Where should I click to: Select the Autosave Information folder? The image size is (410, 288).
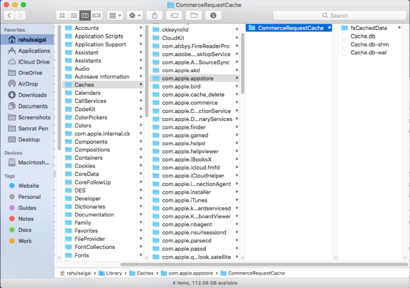(x=103, y=76)
